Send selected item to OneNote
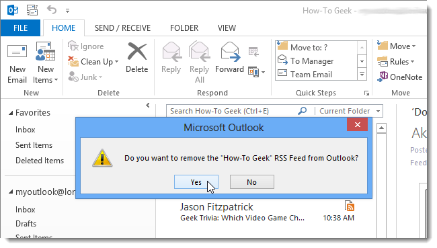 click(x=399, y=77)
